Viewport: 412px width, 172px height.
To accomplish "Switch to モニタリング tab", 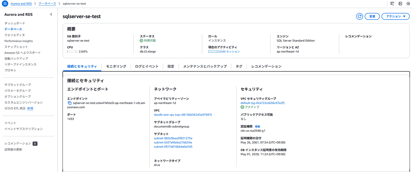I will click(116, 66).
